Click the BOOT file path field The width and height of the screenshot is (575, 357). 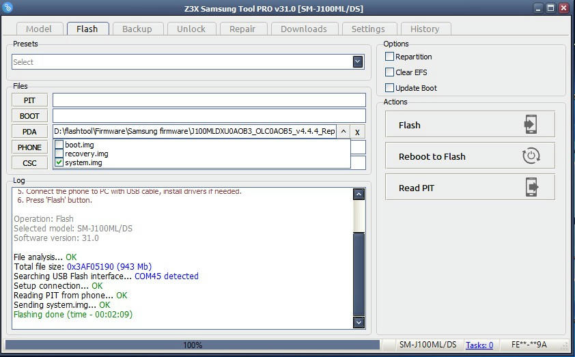pos(209,116)
